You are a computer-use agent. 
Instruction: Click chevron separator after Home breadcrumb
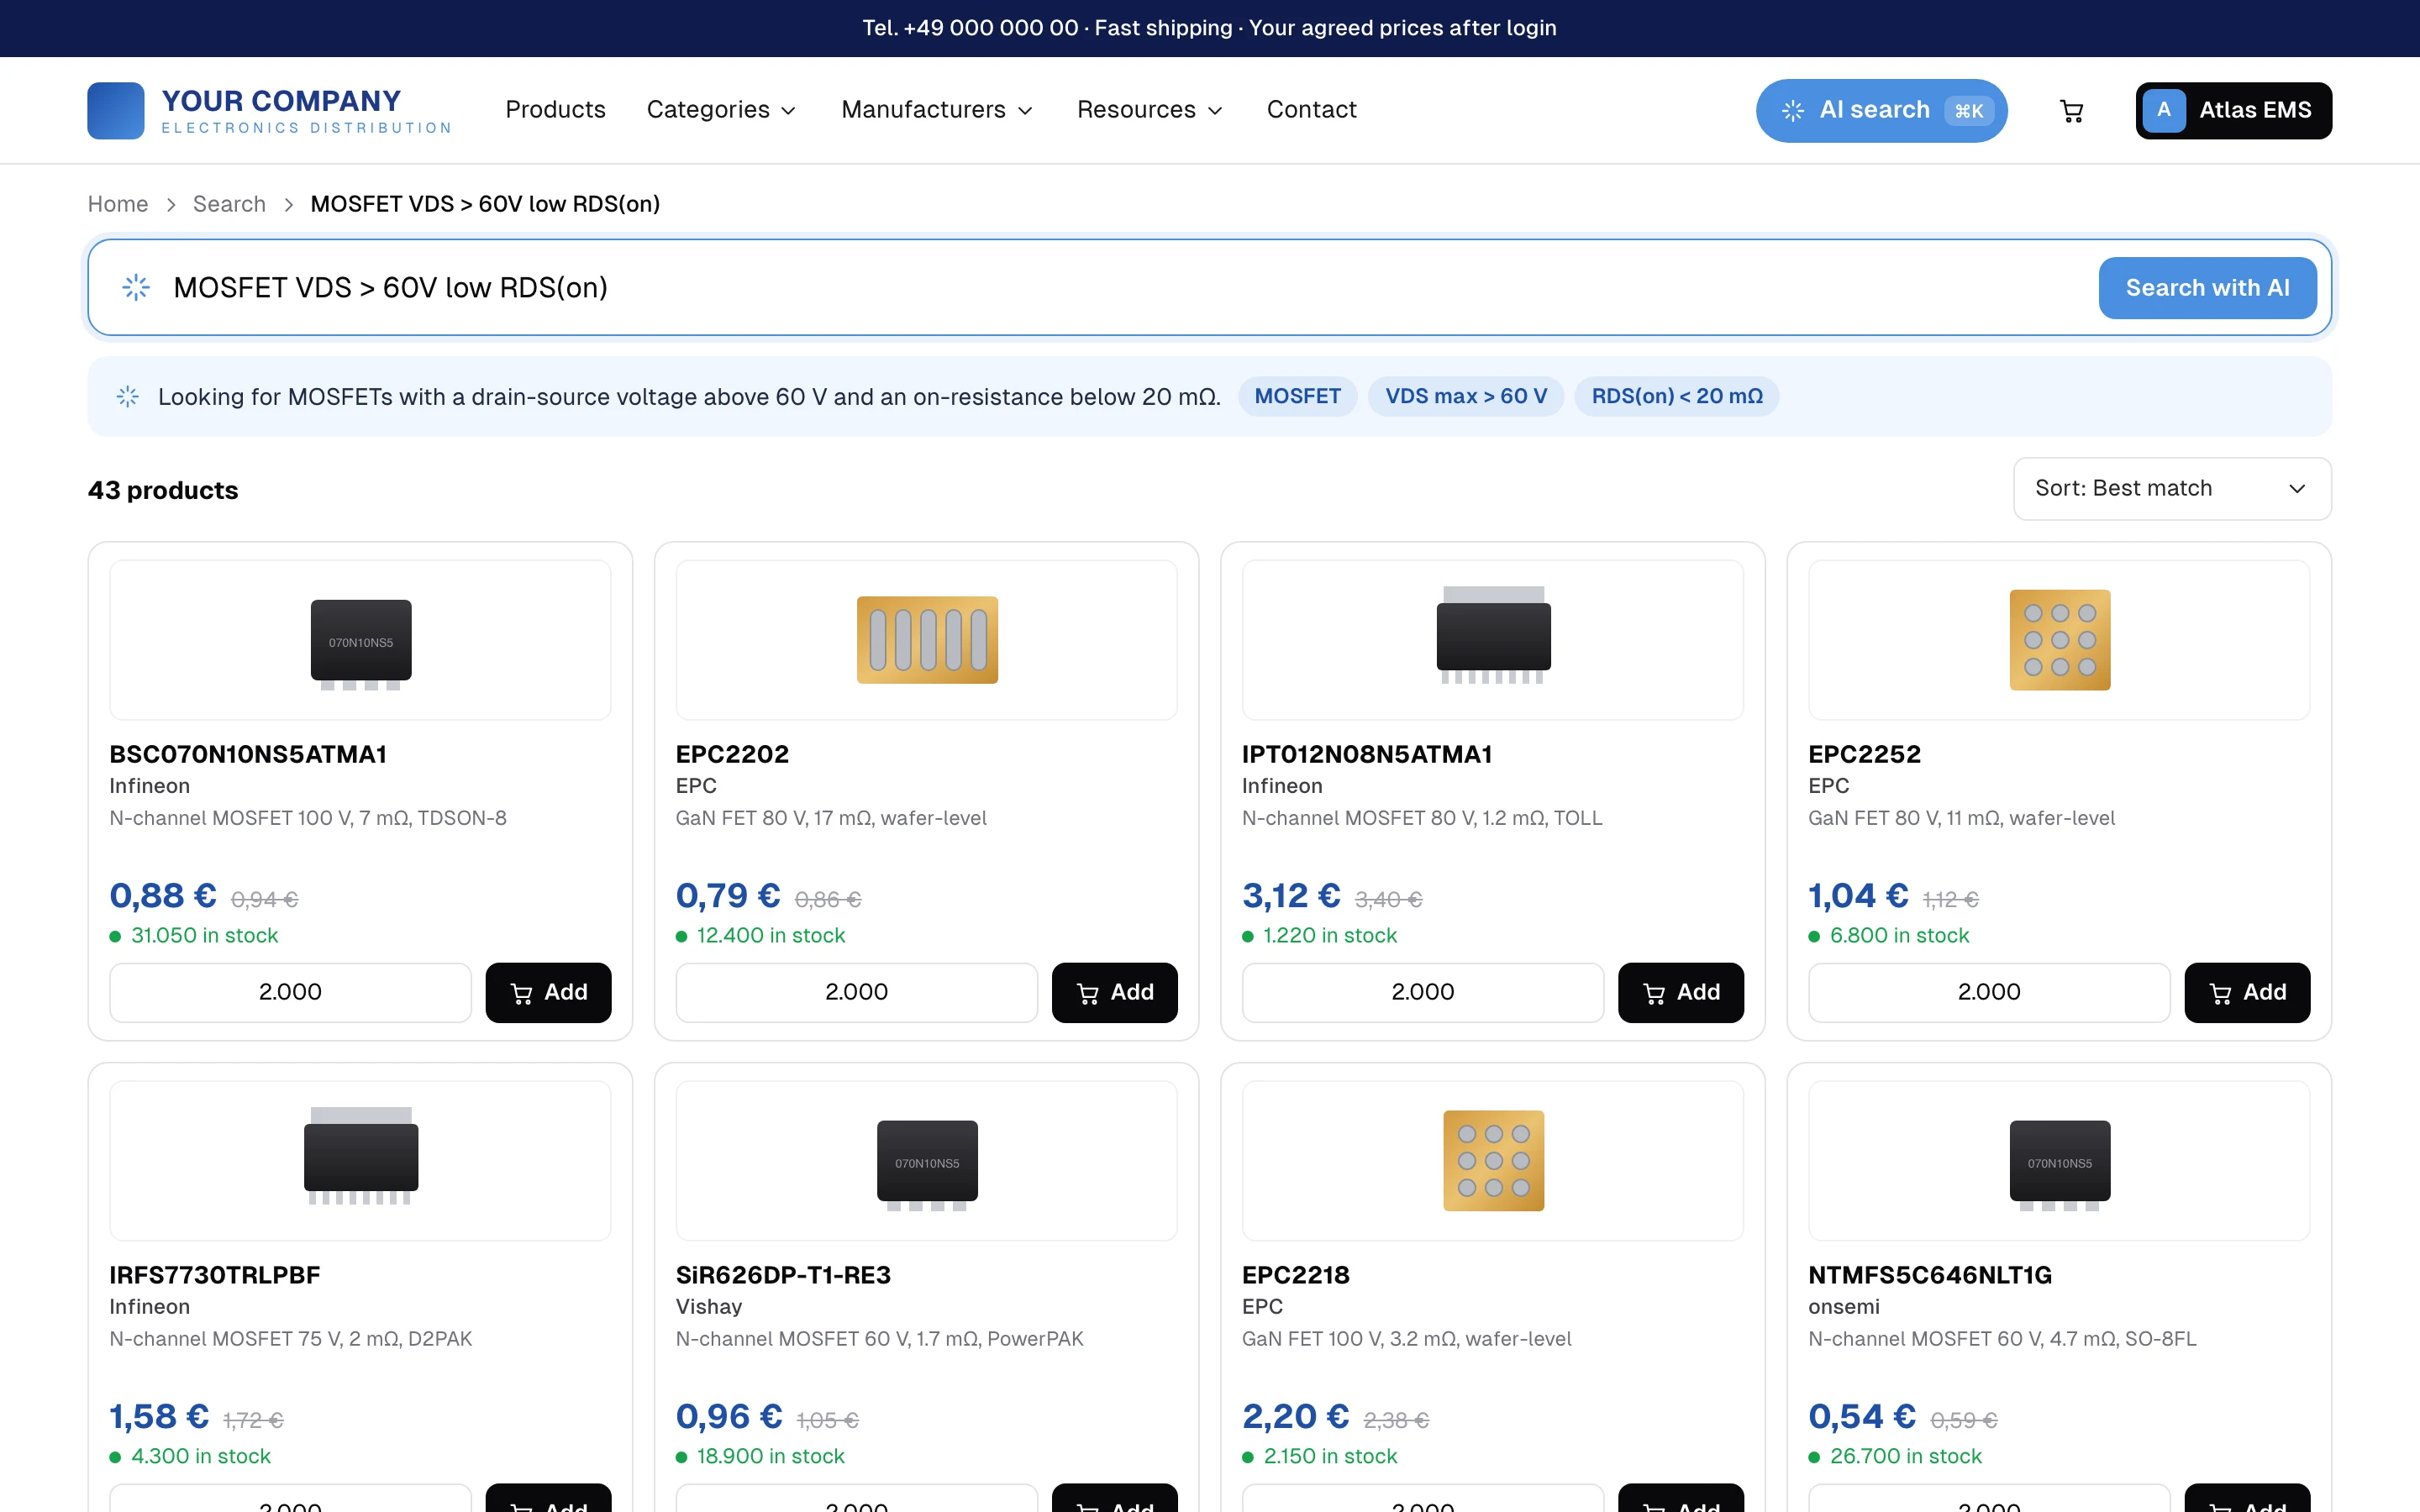coord(171,205)
